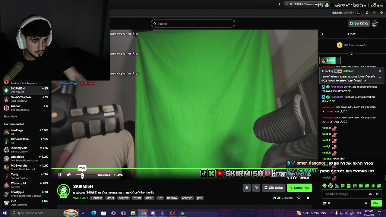Click the Get KICKs button

[x=359, y=24]
